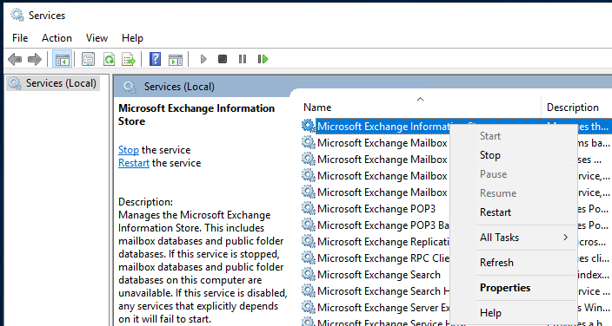
Task: Click gear icon beside Microsoft Exchange Search row
Action: coord(309,275)
